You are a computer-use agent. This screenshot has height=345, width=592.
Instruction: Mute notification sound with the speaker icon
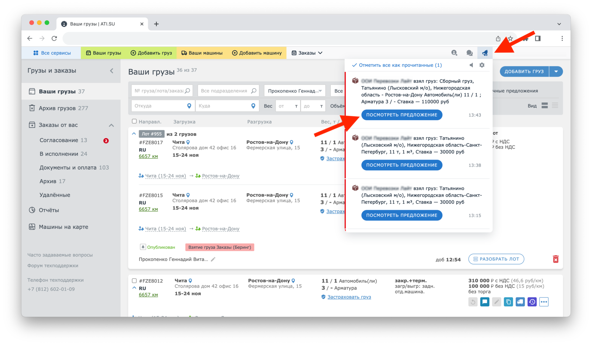[471, 65]
